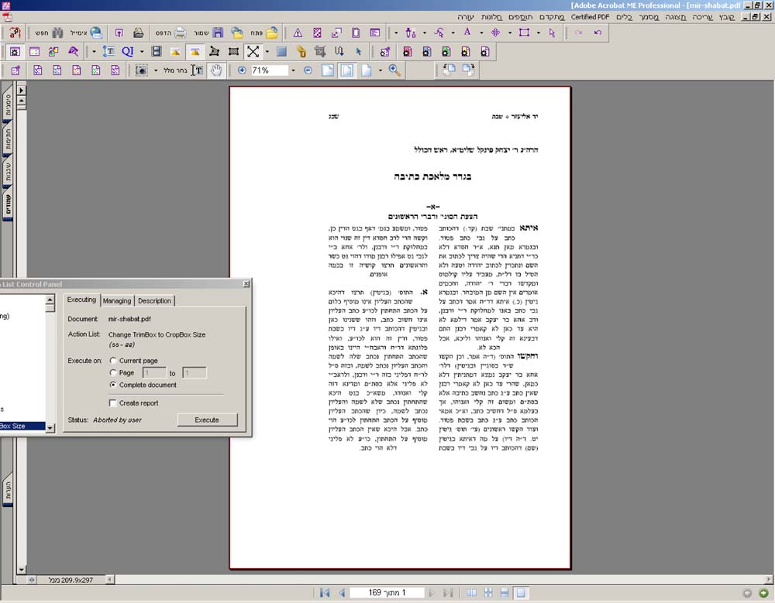Screen dimensions: 775x603
Task: Switch to the Description tab
Action: (154, 301)
